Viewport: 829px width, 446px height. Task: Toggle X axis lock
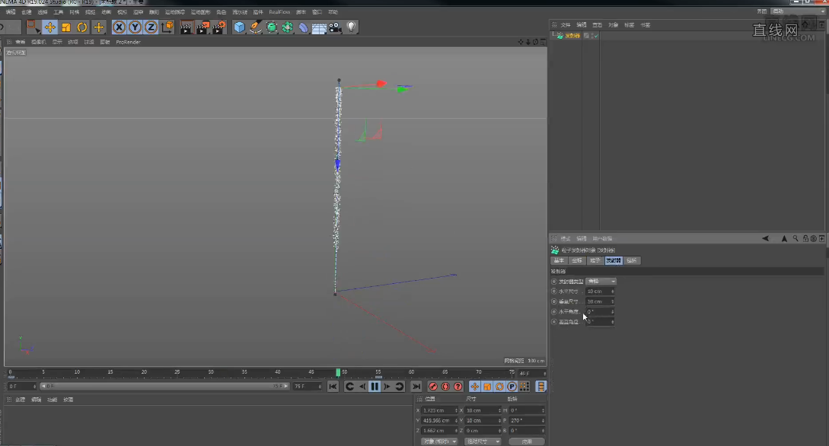point(119,27)
